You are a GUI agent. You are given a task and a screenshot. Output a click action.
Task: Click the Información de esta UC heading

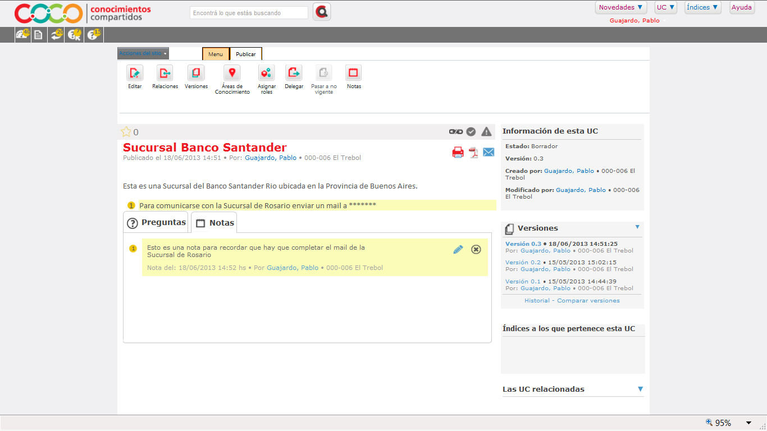point(550,131)
